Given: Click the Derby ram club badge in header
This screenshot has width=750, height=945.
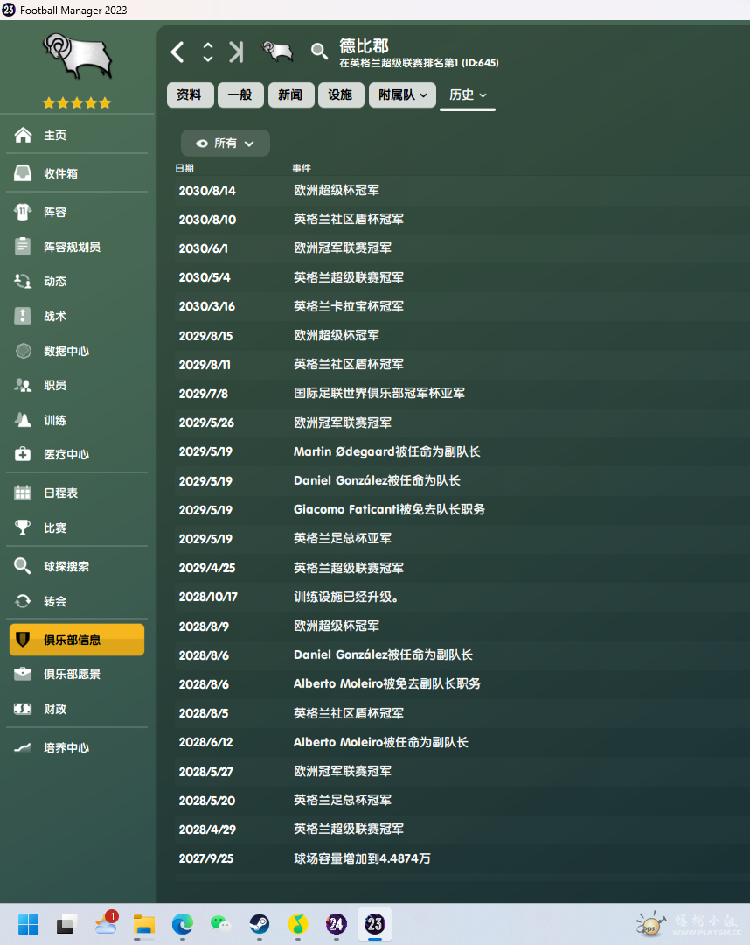Looking at the screenshot, I should (x=278, y=52).
